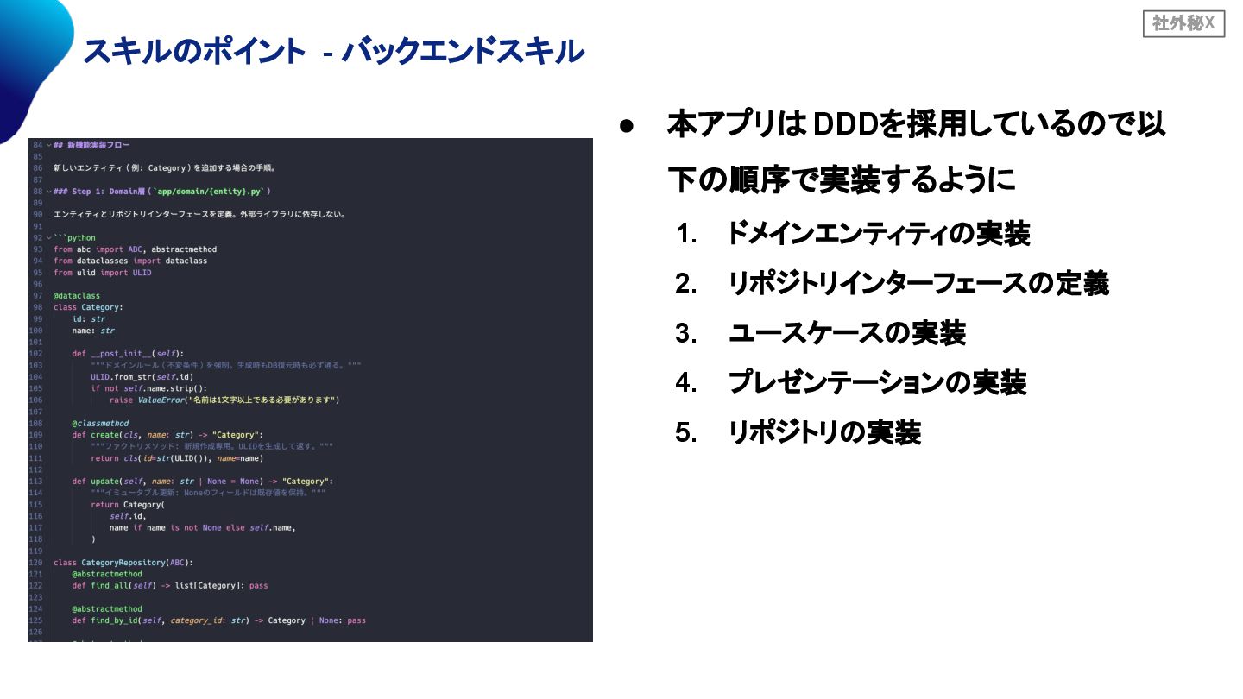The height and width of the screenshot is (699, 1243).
Task: Click the line from abc import ABC, abstractmethod
Action: pos(135,249)
